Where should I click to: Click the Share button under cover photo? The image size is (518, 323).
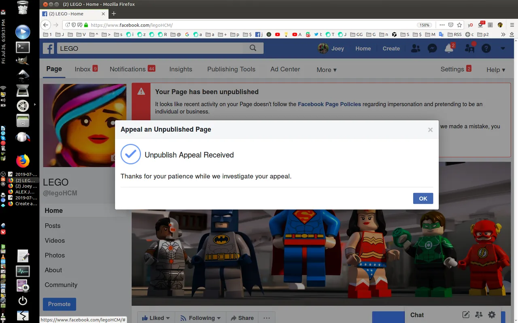pos(242,318)
